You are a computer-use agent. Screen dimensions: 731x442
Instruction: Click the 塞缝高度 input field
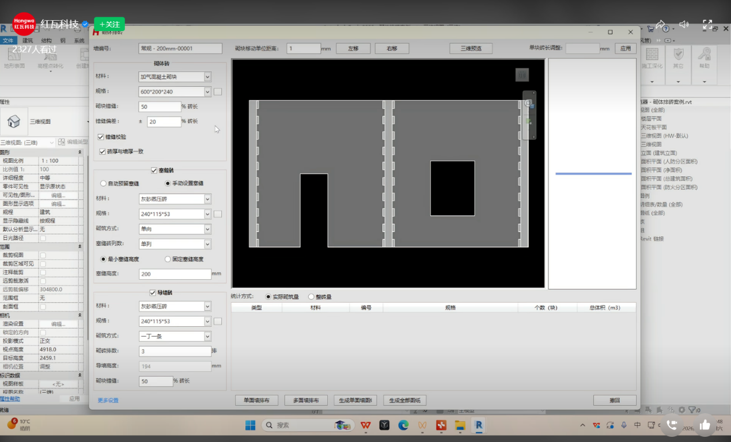tap(175, 274)
